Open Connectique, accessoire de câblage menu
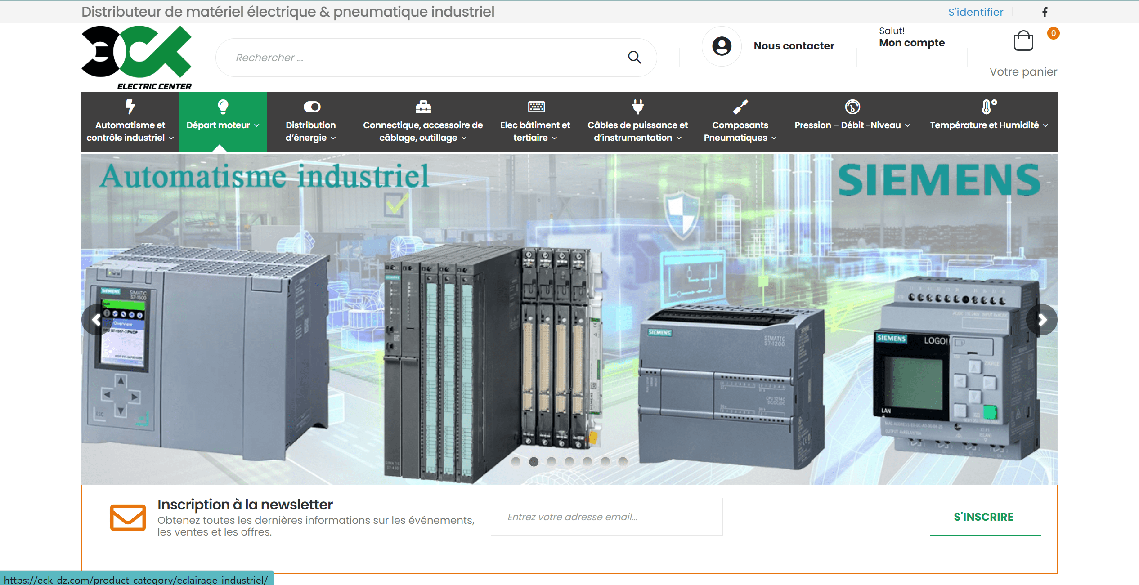 422,131
